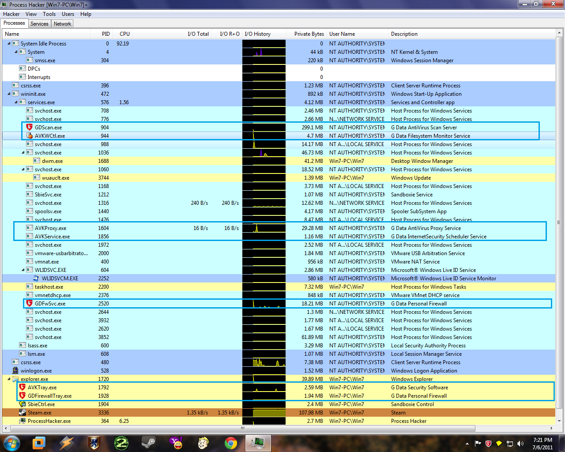This screenshot has height=452, width=565.
Task: Open the View menu
Action: [x=31, y=14]
